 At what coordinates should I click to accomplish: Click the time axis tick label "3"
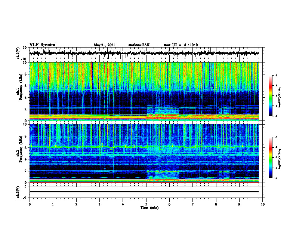pyautogui.click(x=99, y=204)
